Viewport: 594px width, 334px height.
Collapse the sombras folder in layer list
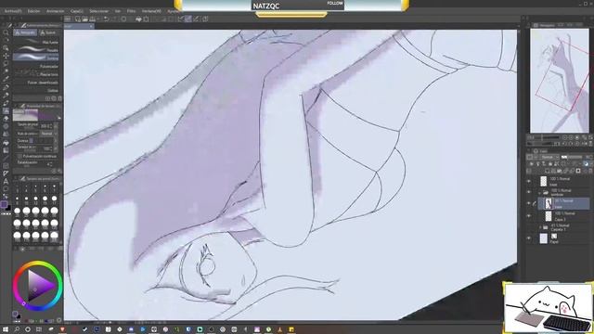(x=540, y=192)
